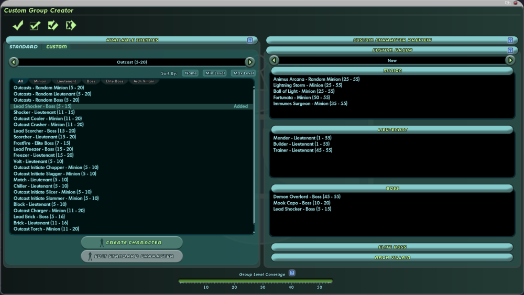The height and width of the screenshot is (295, 524).
Task: Select Fortunata - Minion (50 - 55)
Action: pos(301,97)
